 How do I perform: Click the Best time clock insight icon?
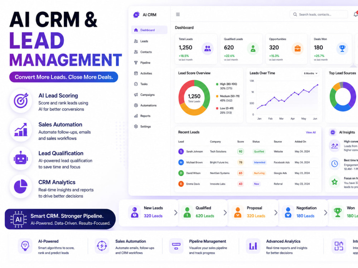tap(334, 164)
